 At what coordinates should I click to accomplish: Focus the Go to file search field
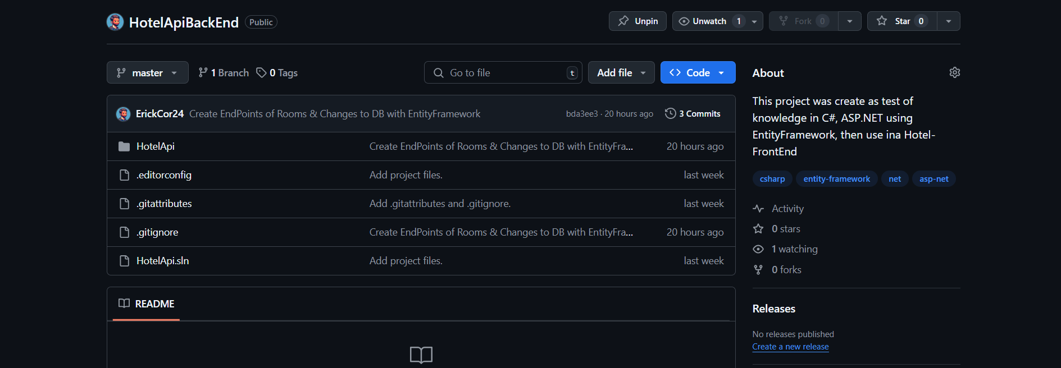coord(503,72)
